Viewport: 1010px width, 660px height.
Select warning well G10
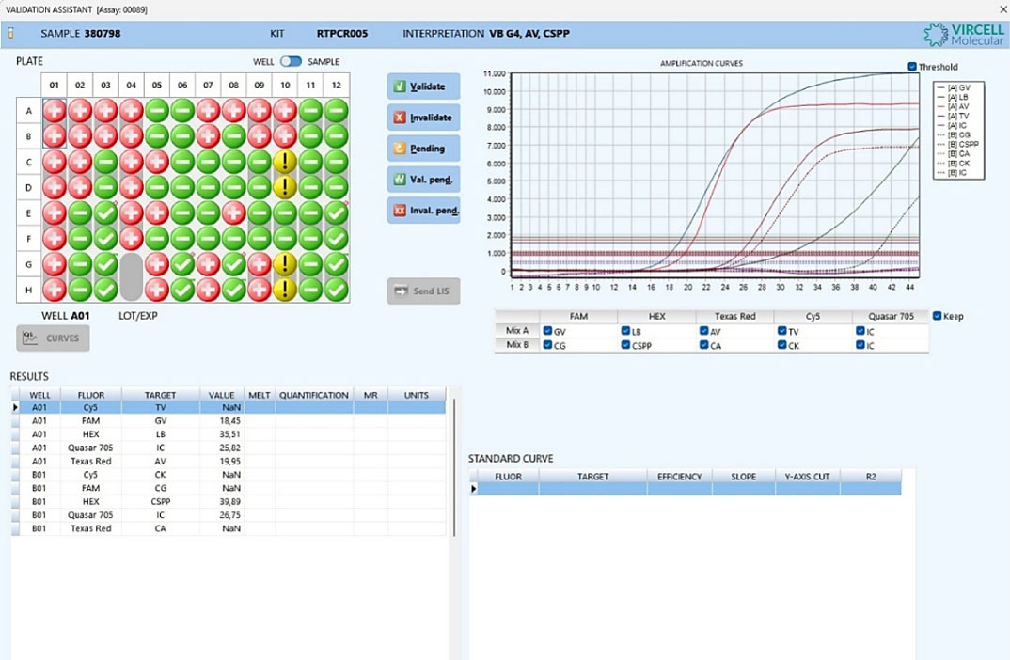coord(285,264)
